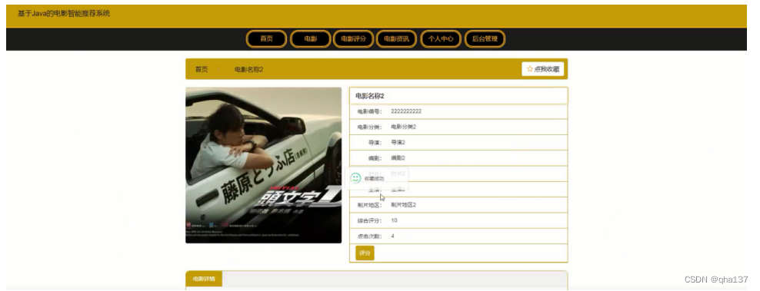Click the 评分 rating button
This screenshot has height=291, width=760.
pyautogui.click(x=365, y=253)
